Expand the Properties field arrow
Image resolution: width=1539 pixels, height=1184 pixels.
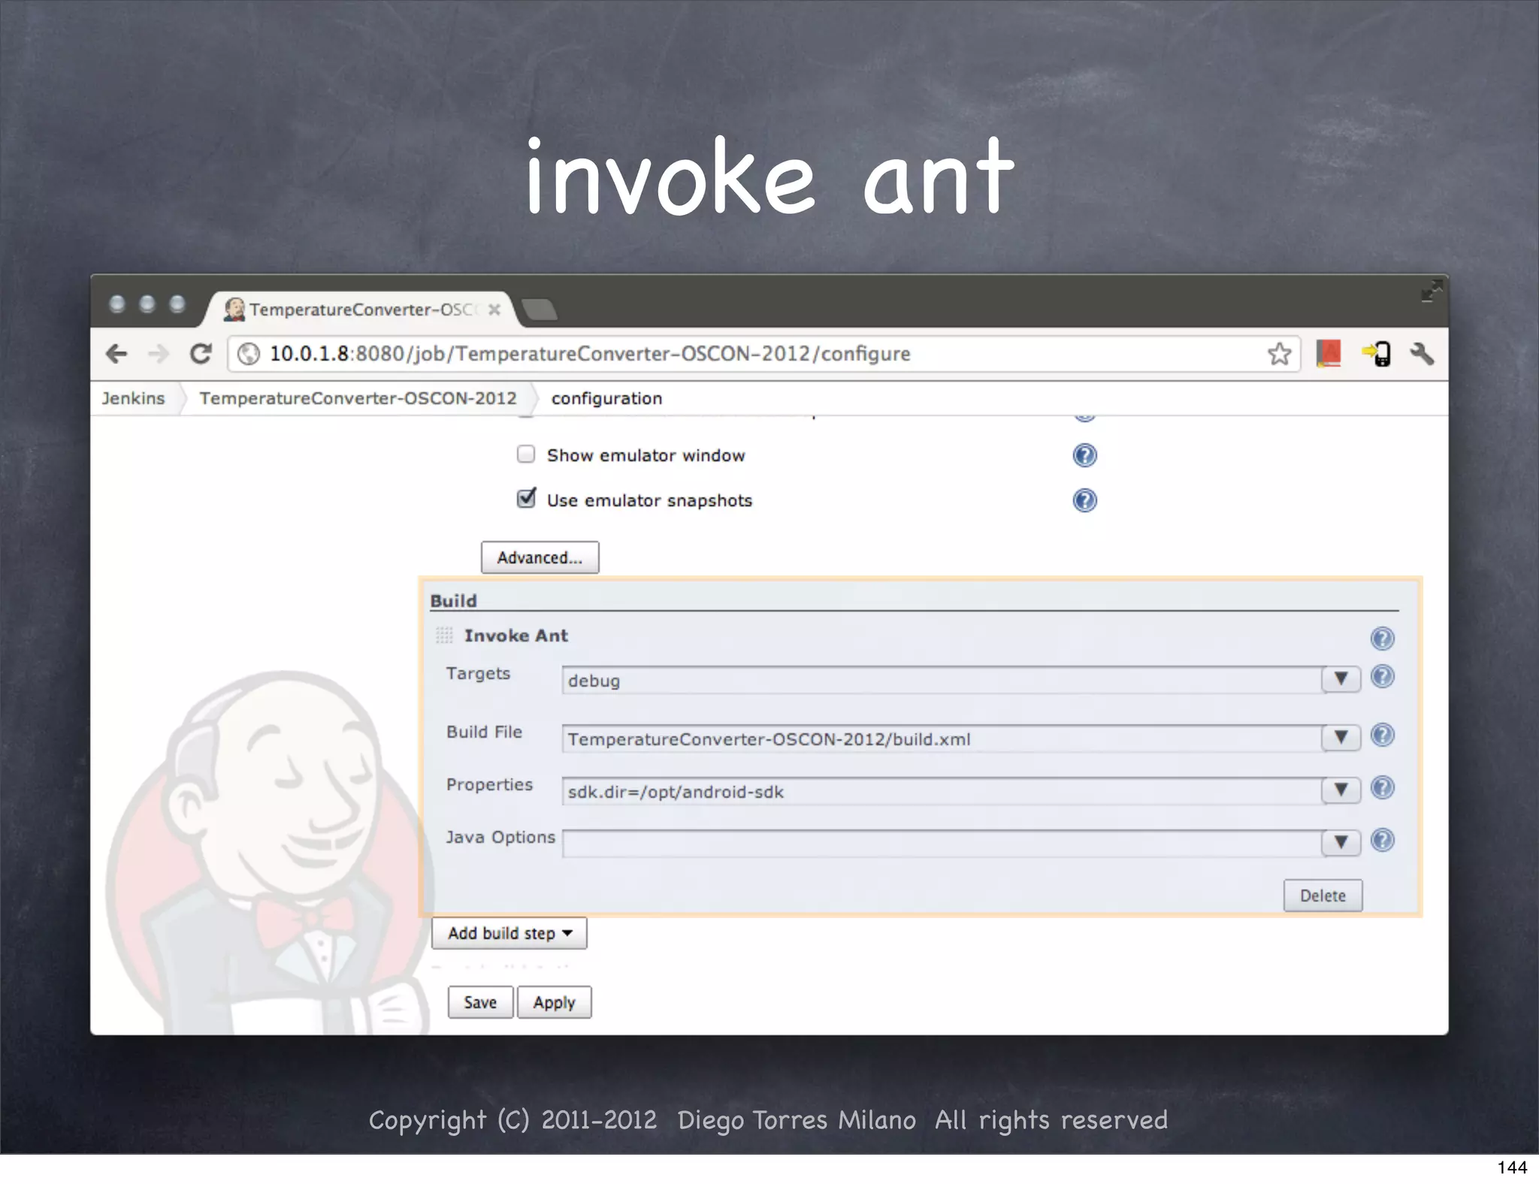tap(1341, 790)
